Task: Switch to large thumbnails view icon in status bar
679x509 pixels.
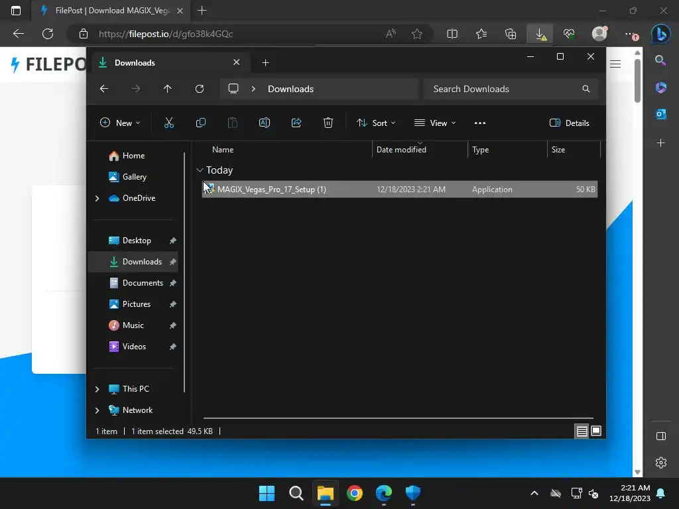Action: click(596, 431)
